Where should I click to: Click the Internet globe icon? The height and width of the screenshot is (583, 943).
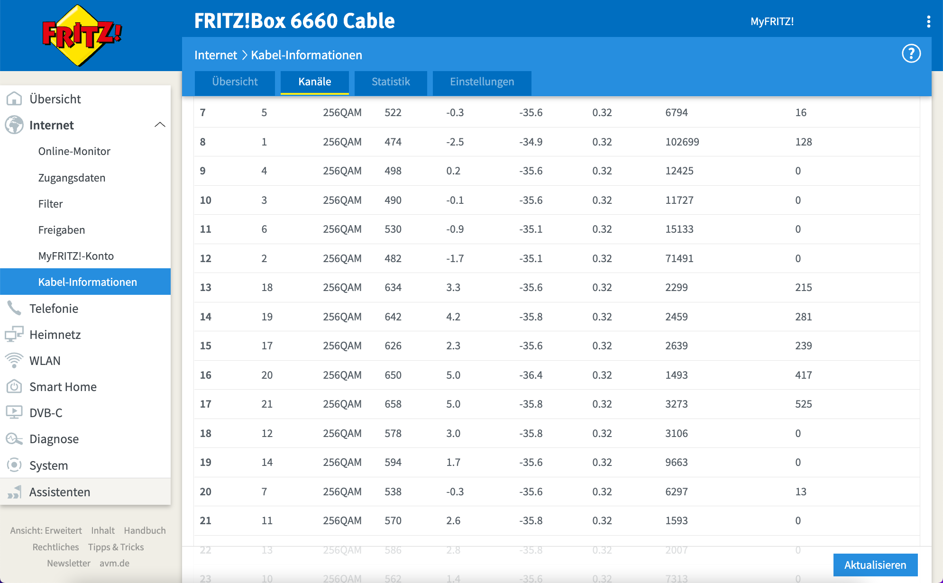(x=14, y=125)
